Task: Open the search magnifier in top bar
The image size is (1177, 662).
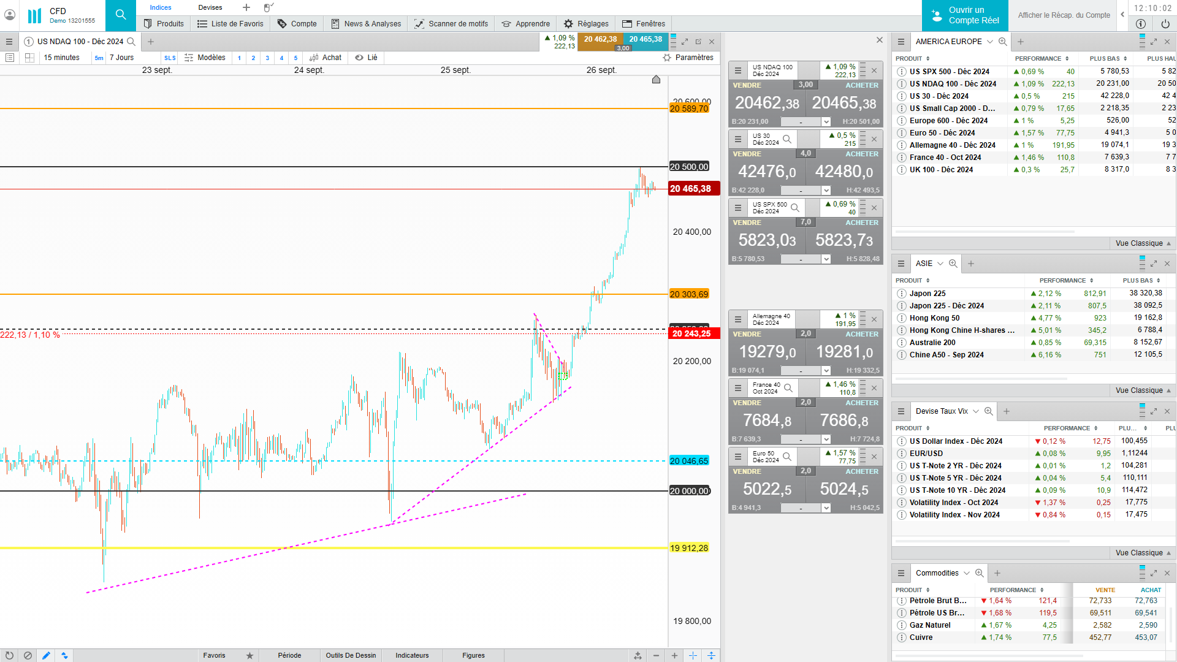Action: coord(121,15)
